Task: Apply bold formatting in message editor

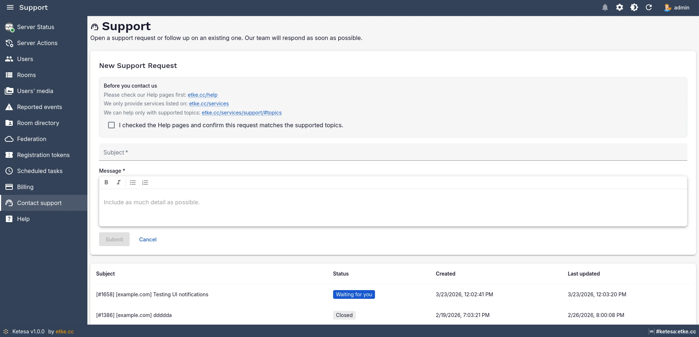Action: tap(106, 182)
